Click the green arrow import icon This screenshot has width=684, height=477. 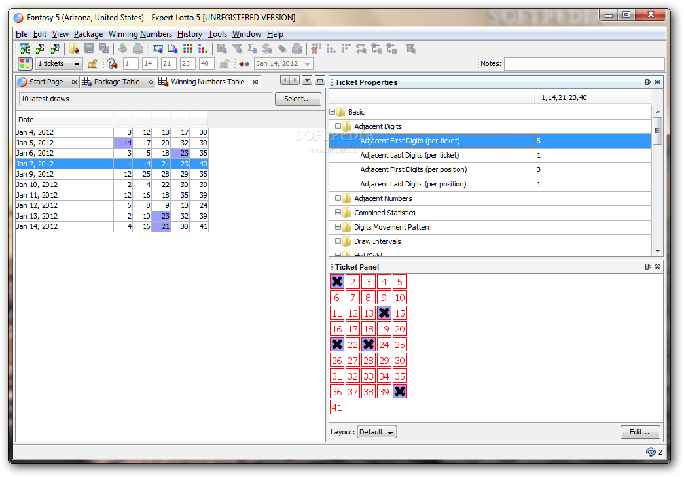(123, 48)
